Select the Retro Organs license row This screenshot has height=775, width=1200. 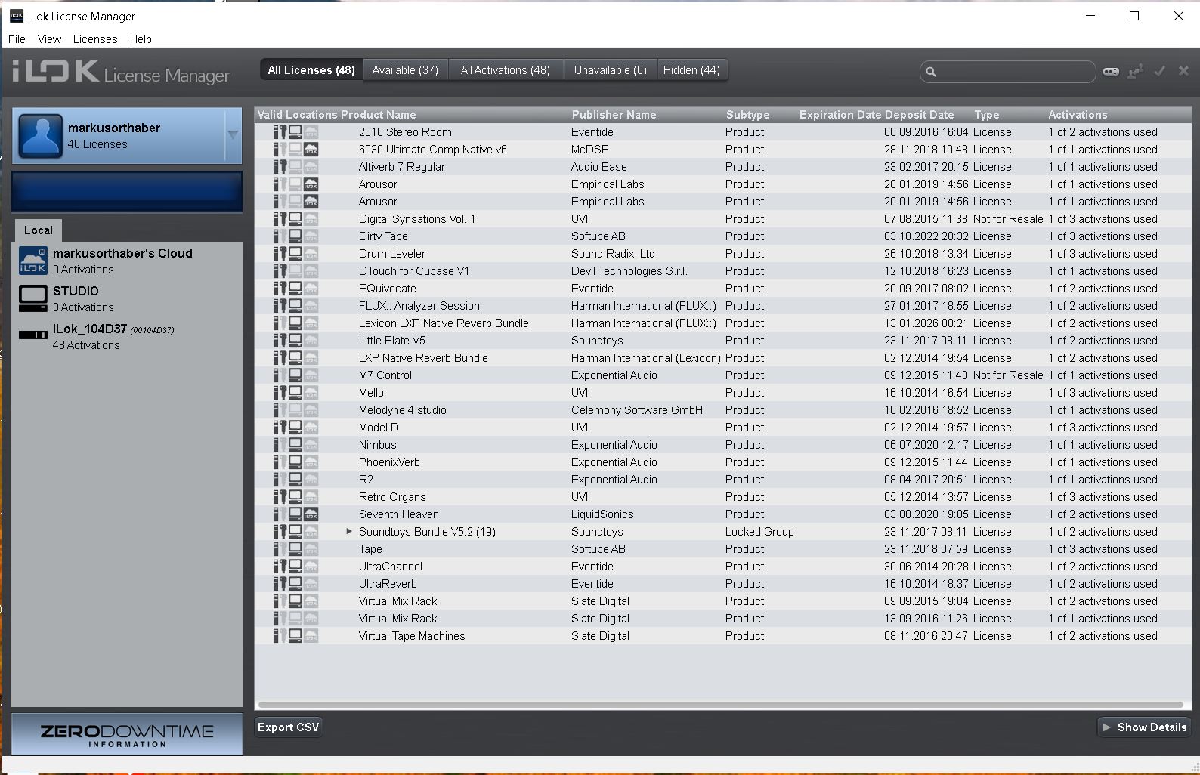(x=723, y=497)
